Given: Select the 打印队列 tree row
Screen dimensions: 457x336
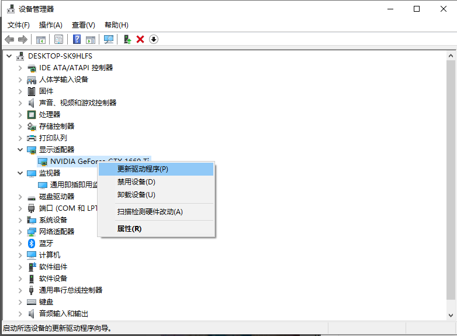Looking at the screenshot, I should click(x=53, y=138).
